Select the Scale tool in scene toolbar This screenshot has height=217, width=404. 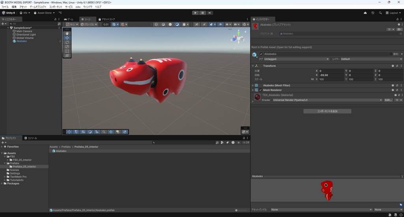[67, 47]
